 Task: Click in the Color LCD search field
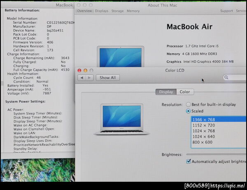coord(235,77)
